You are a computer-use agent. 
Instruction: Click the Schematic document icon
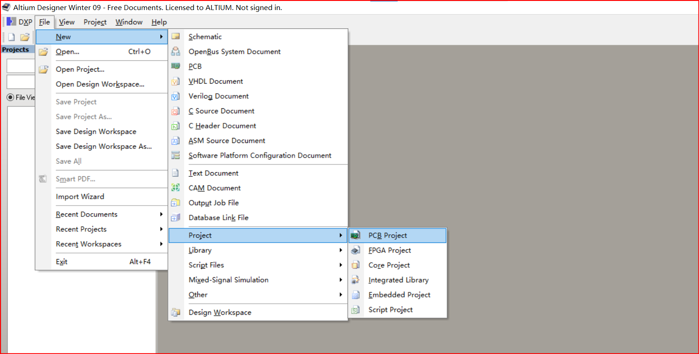[176, 37]
